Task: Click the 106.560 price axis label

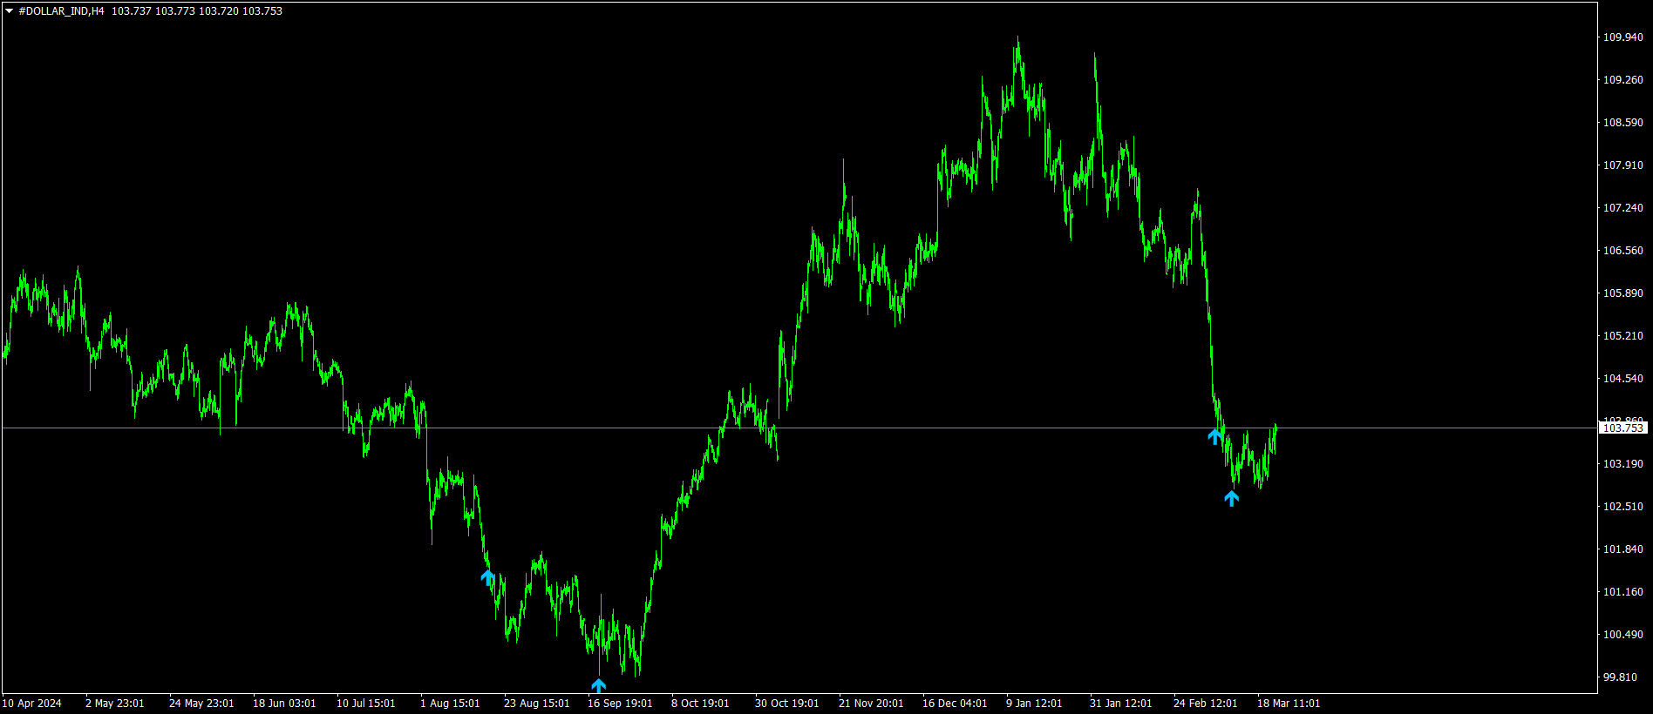Action: pyautogui.click(x=1623, y=251)
